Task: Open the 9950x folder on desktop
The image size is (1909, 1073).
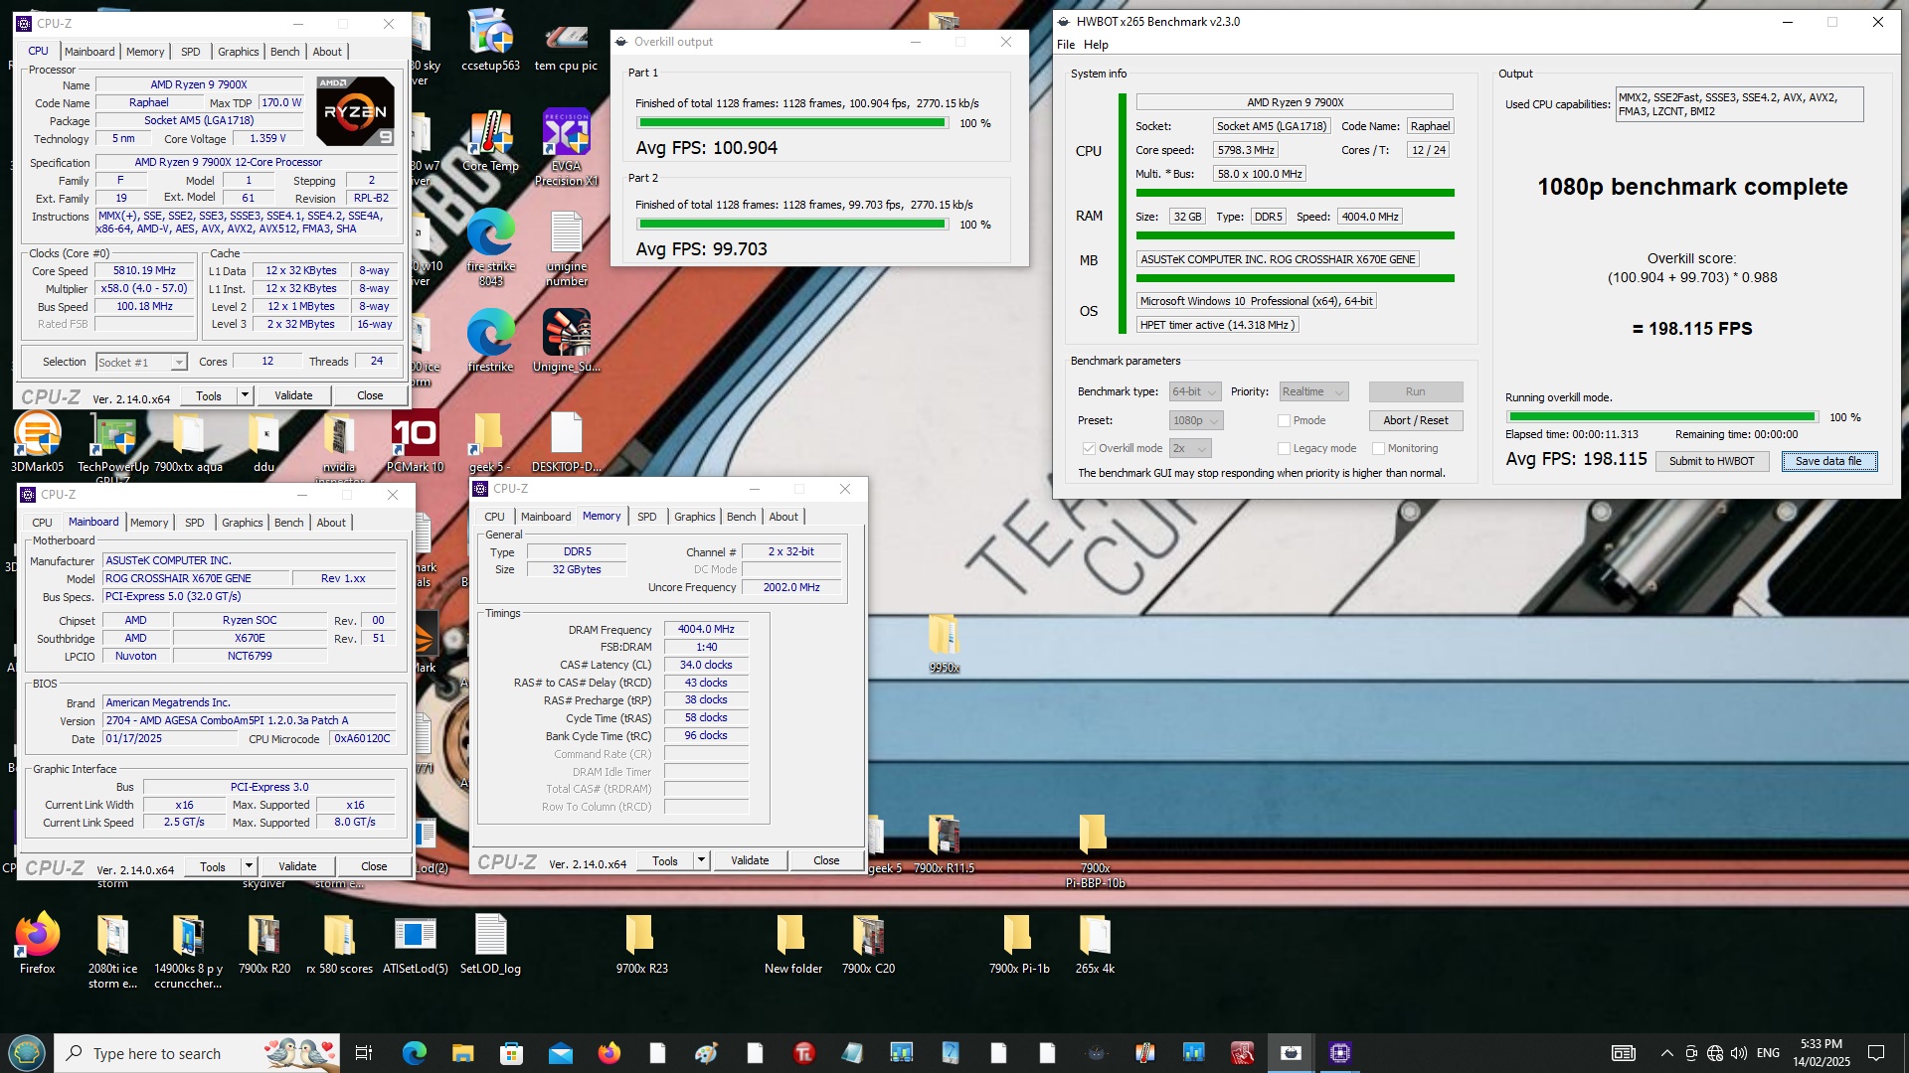Action: click(944, 644)
